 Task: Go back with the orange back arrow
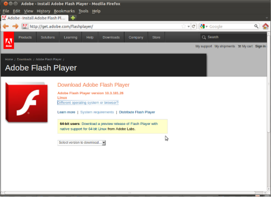[x=6, y=26]
